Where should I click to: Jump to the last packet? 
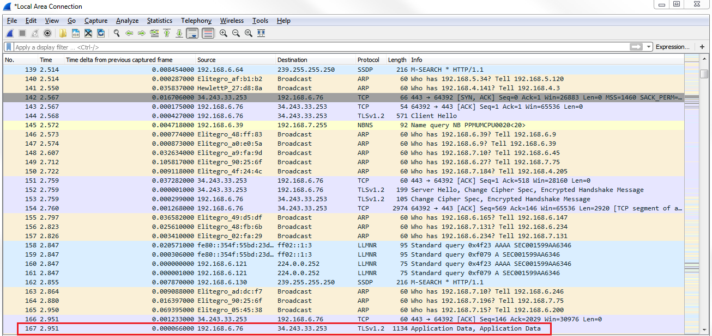(179, 34)
